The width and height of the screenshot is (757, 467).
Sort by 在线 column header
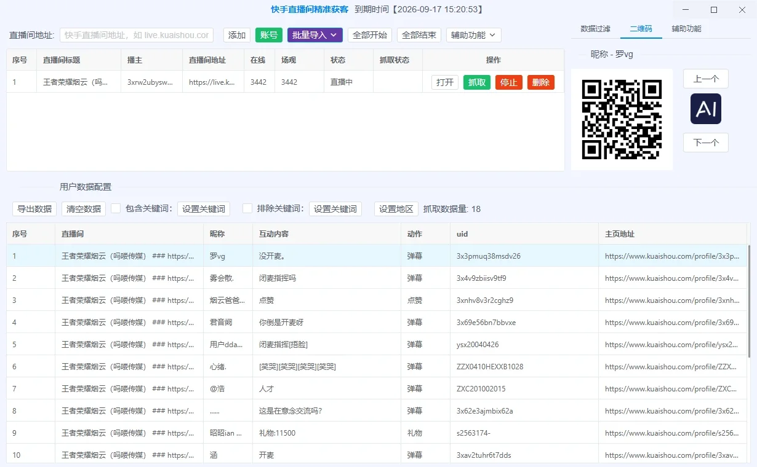tap(259, 60)
